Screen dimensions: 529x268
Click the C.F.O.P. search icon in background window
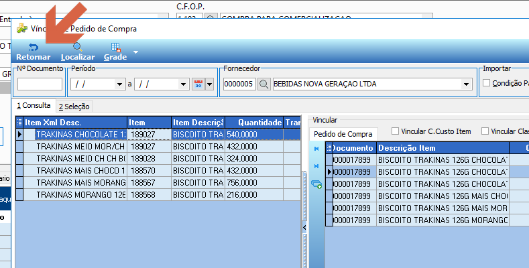click(x=211, y=17)
